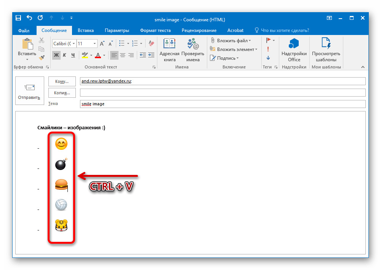
Task: Open the Вложить элемент menu
Action: point(233,49)
